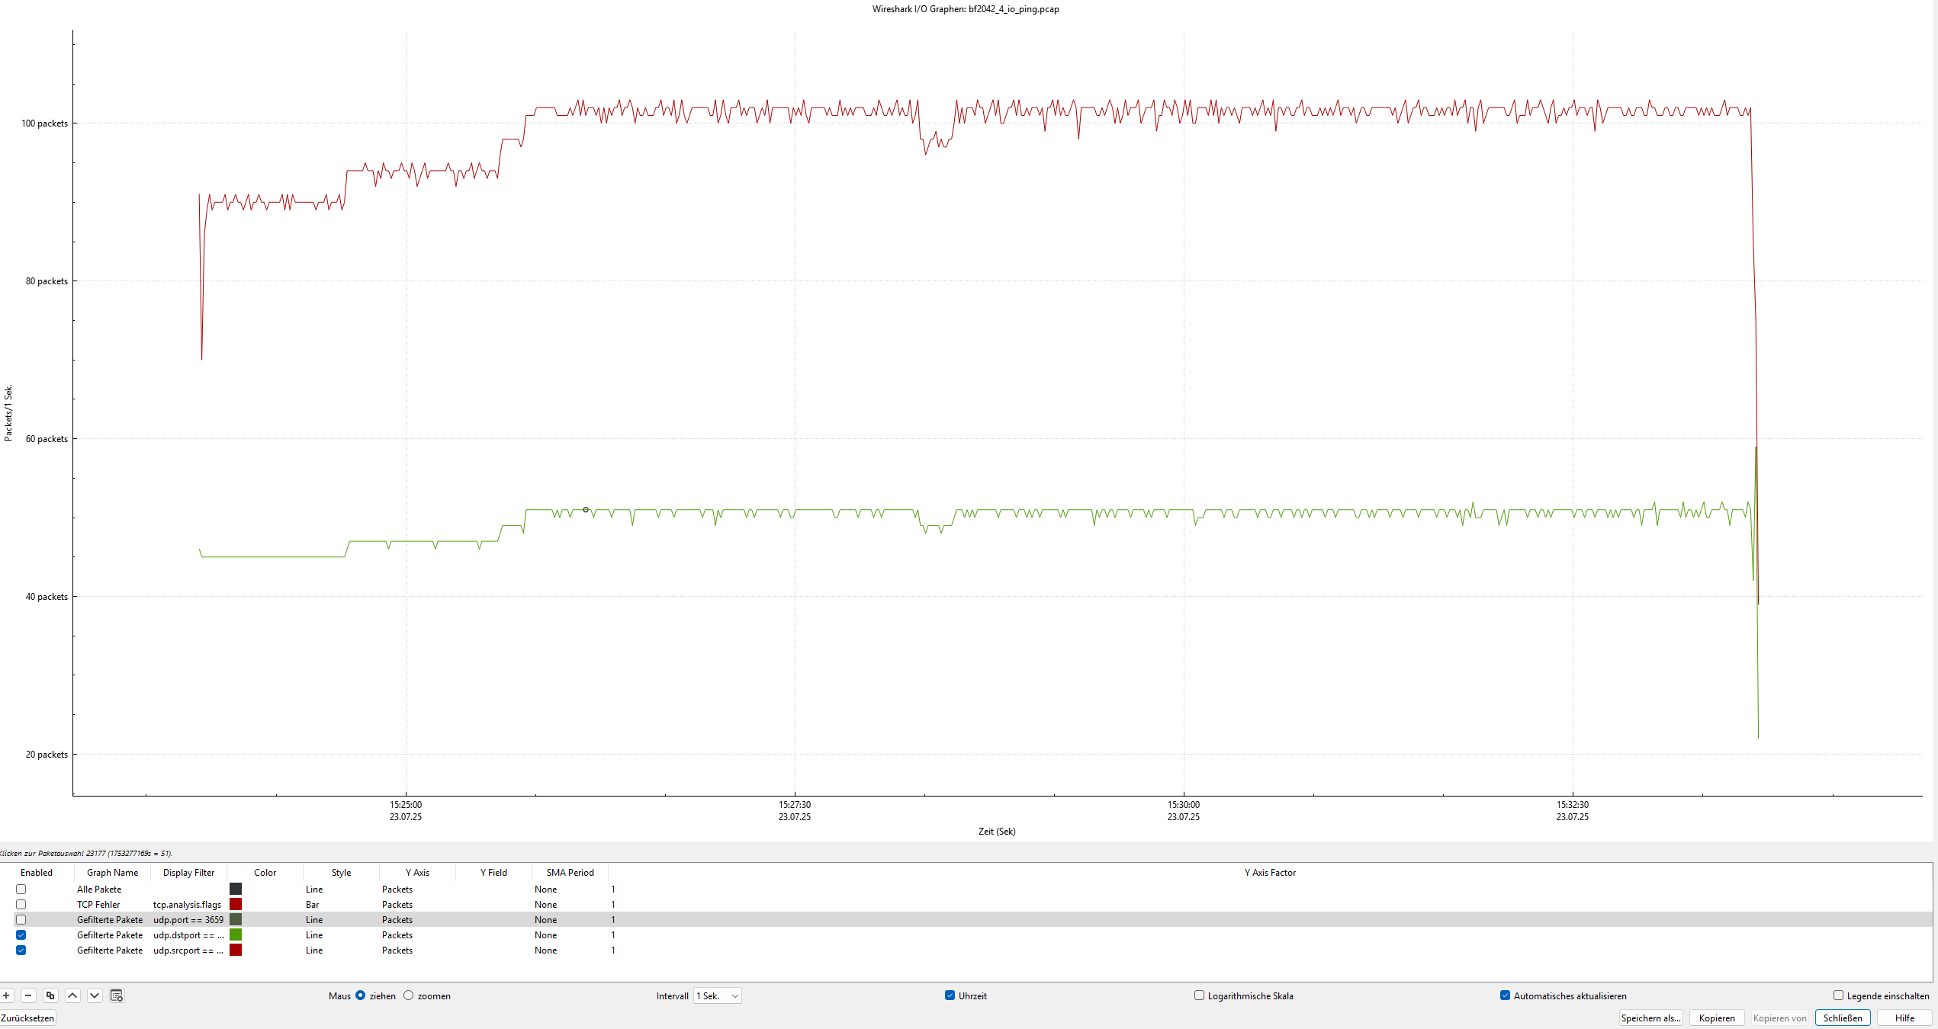Open the TCP Fehler red color swatch

pos(236,905)
